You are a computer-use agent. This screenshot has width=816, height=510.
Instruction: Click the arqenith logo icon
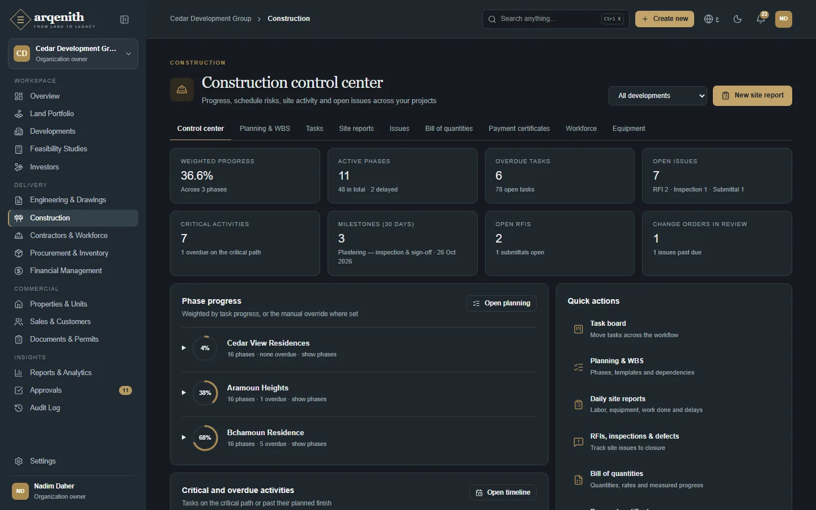tap(20, 19)
